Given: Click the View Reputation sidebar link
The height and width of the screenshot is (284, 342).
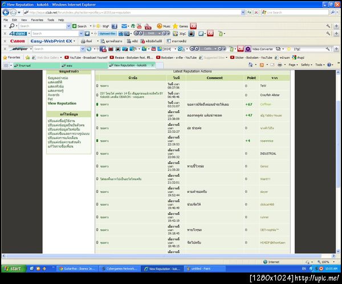Looking at the screenshot, I should tap(62, 103).
